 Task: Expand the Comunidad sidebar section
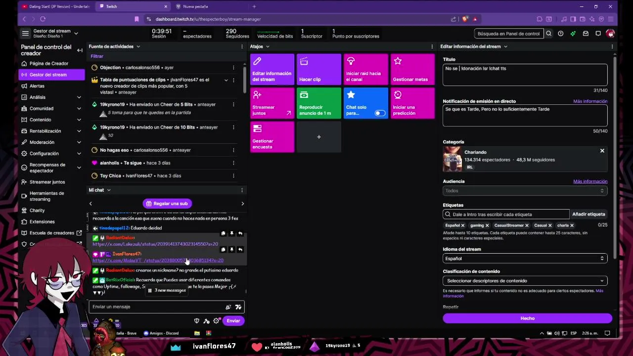tap(51, 108)
